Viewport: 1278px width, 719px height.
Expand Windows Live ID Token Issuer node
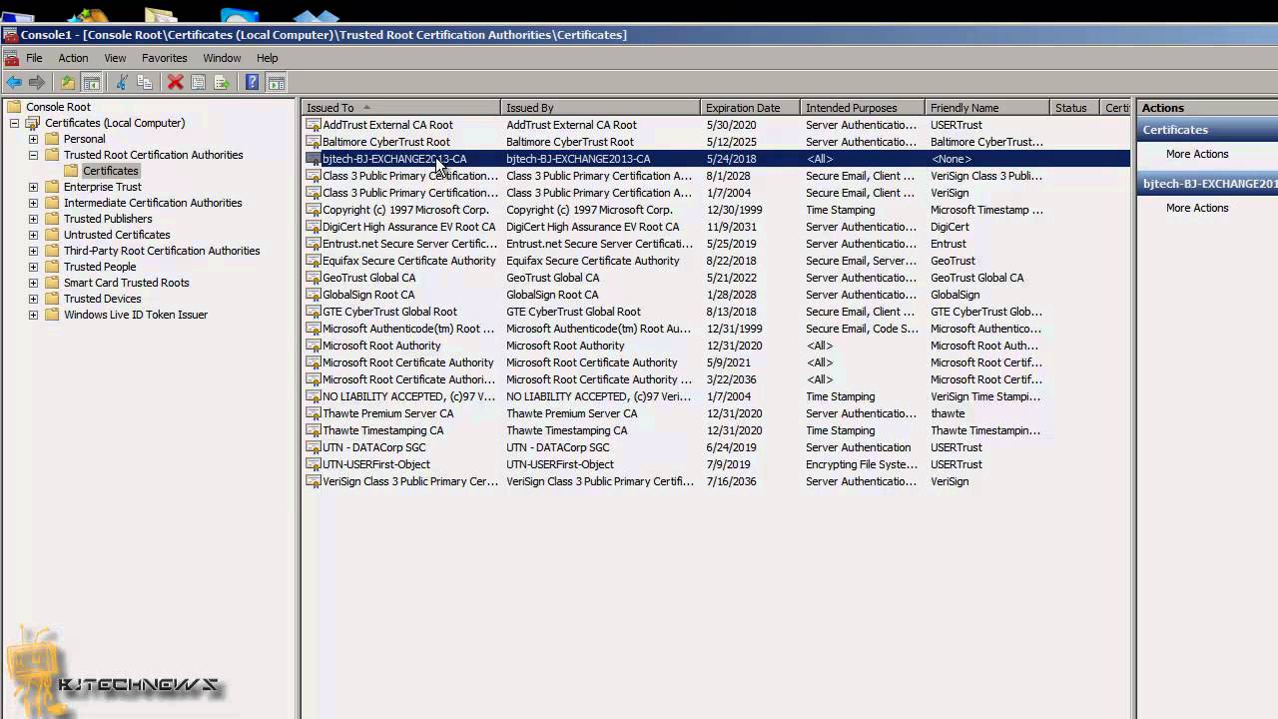(x=33, y=315)
